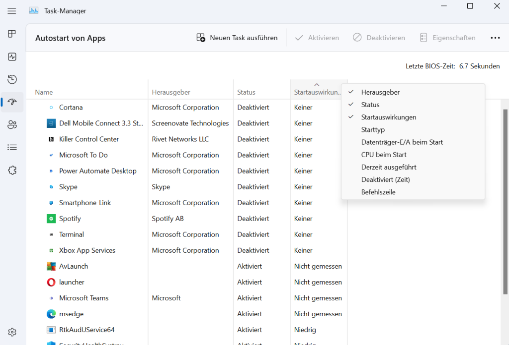
Task: Uncheck the Startauswirkungen column option
Action: coord(413,117)
